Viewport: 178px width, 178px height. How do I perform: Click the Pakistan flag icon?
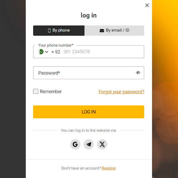click(x=41, y=52)
